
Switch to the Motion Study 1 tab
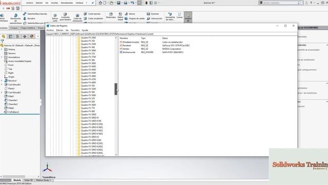[44, 180]
